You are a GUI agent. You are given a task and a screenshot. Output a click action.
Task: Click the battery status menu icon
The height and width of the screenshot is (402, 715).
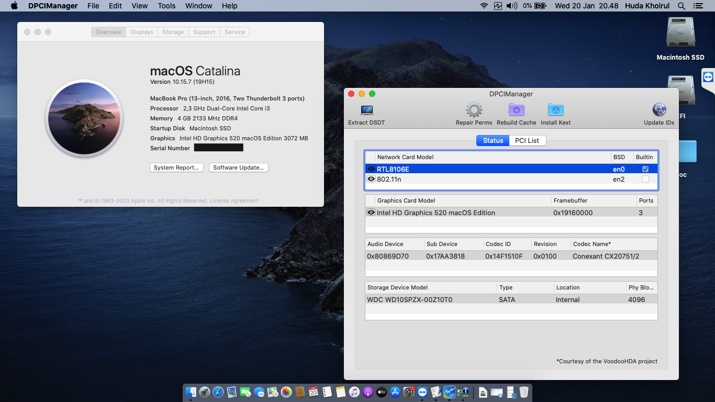click(540, 6)
